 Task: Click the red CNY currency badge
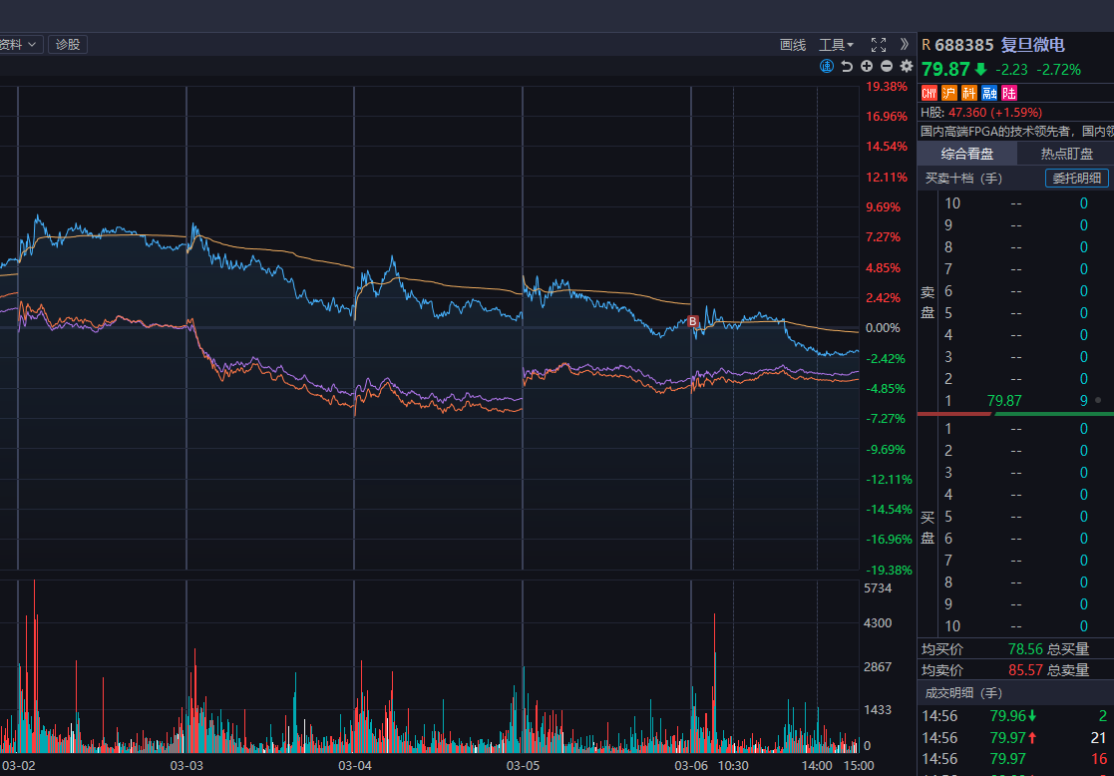(928, 93)
